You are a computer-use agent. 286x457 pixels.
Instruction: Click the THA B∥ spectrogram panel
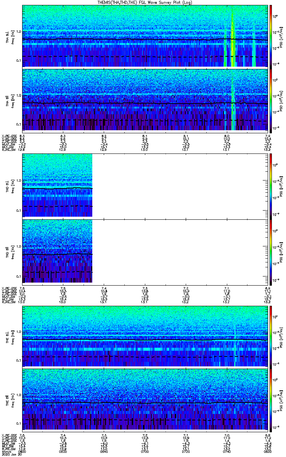point(145,99)
